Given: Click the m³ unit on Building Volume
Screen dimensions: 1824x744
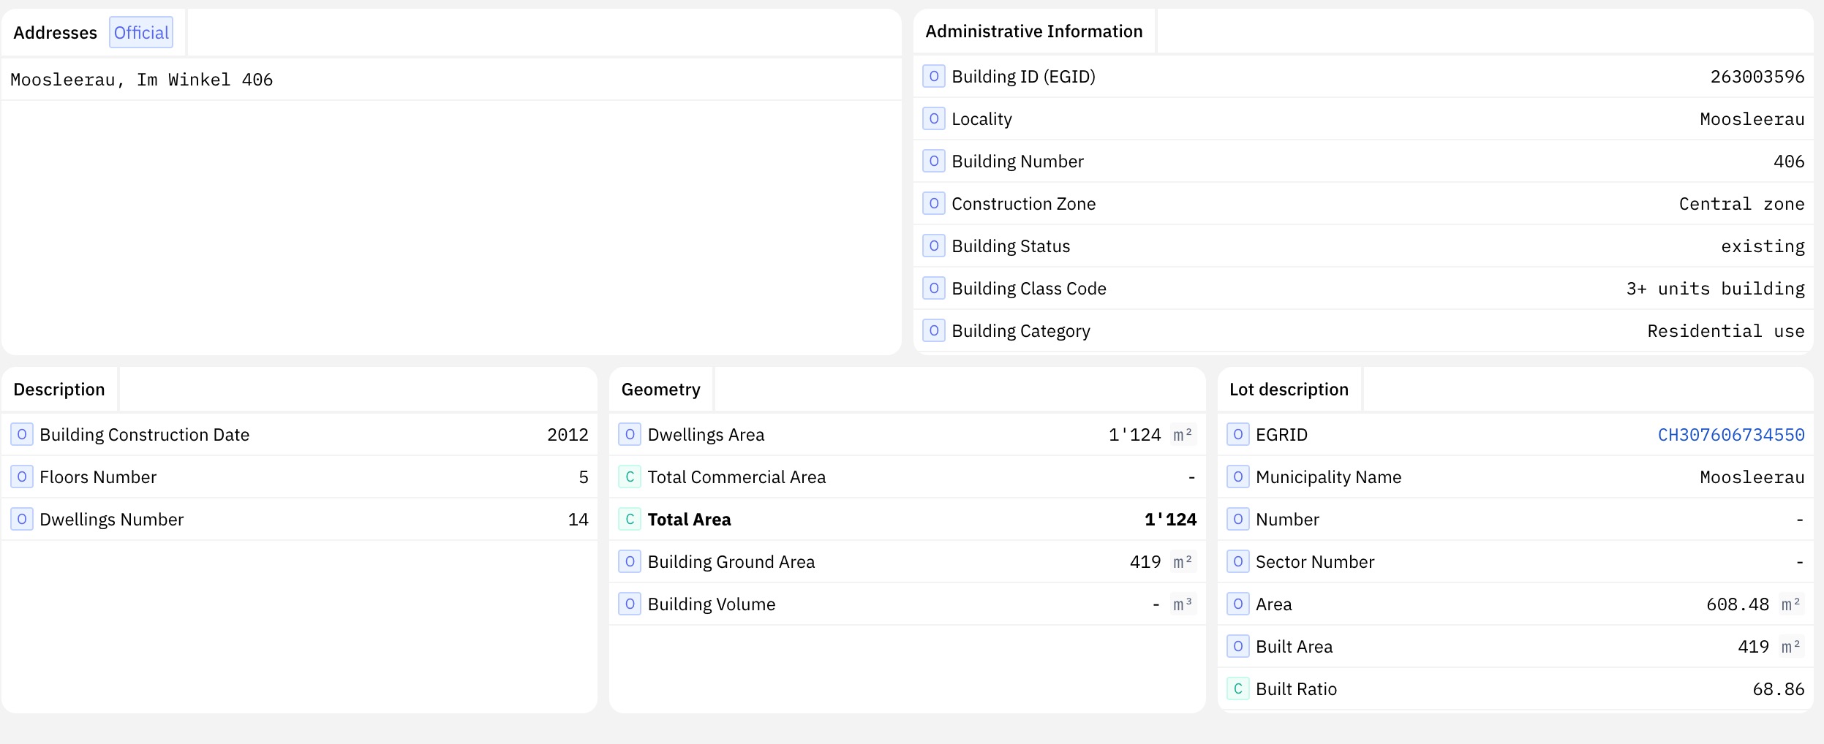Looking at the screenshot, I should [1183, 604].
